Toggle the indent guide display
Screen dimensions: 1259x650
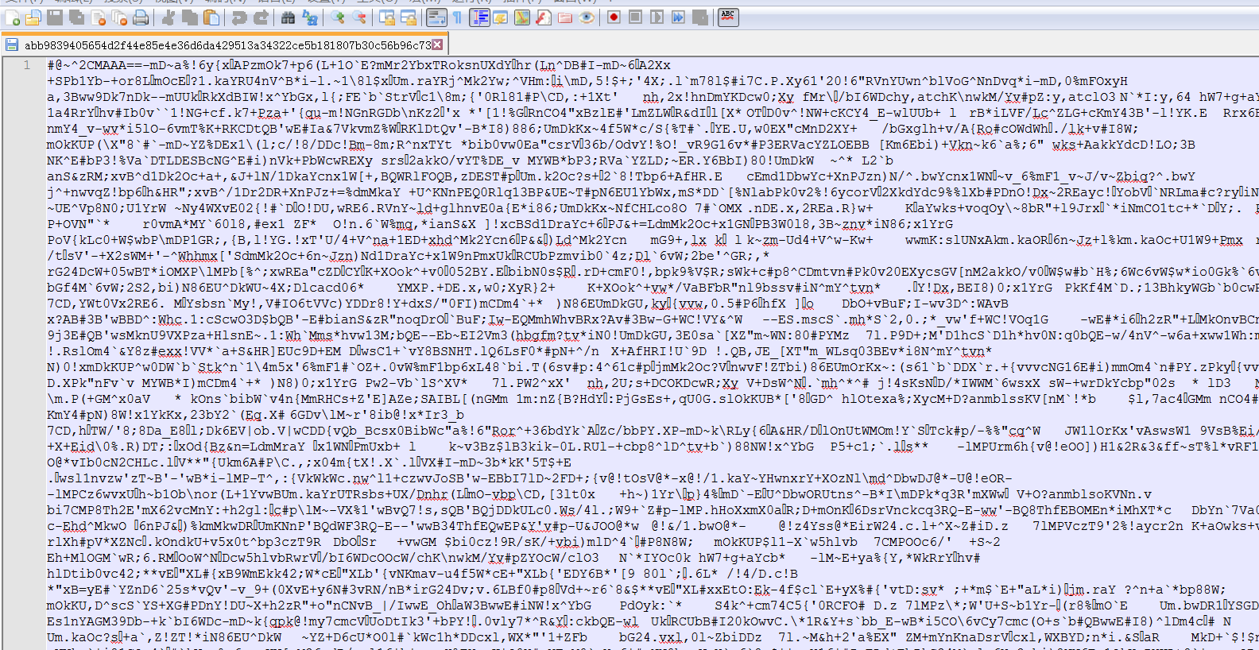[x=479, y=17]
